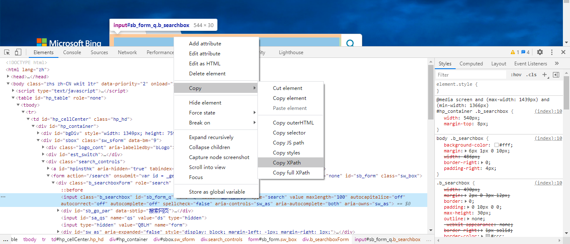
Task: Open the Lighthouse tab
Action: tap(291, 52)
